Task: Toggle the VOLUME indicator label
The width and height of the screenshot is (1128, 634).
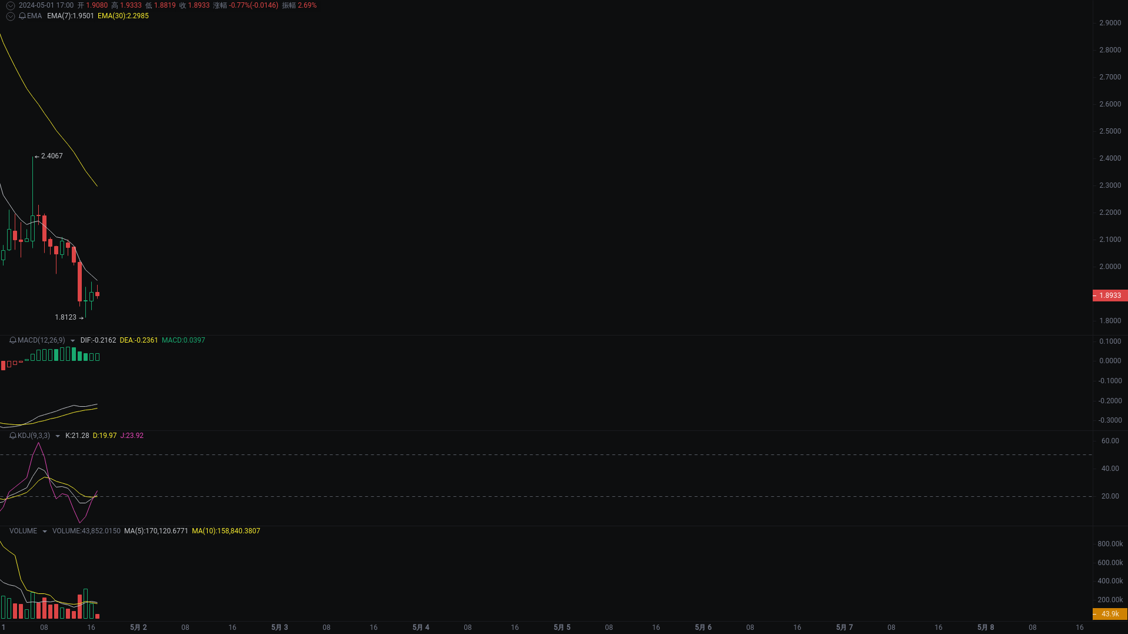Action: tap(22, 530)
